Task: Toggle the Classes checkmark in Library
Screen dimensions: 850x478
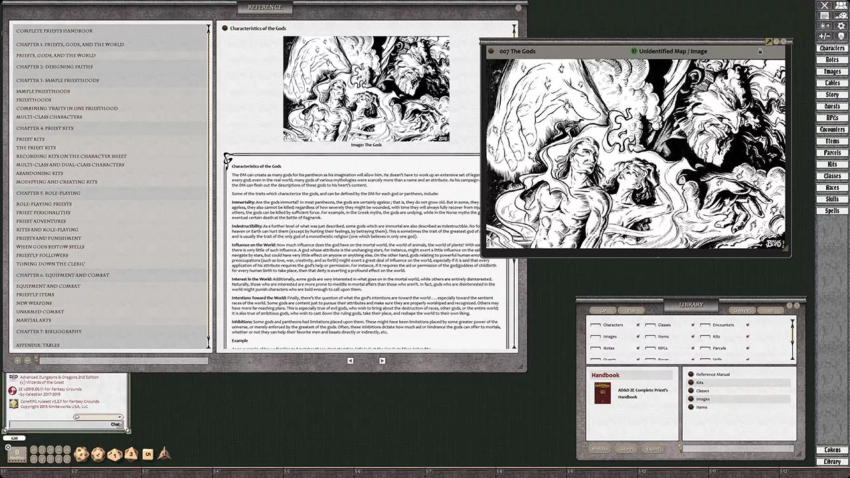Action: pyautogui.click(x=693, y=325)
